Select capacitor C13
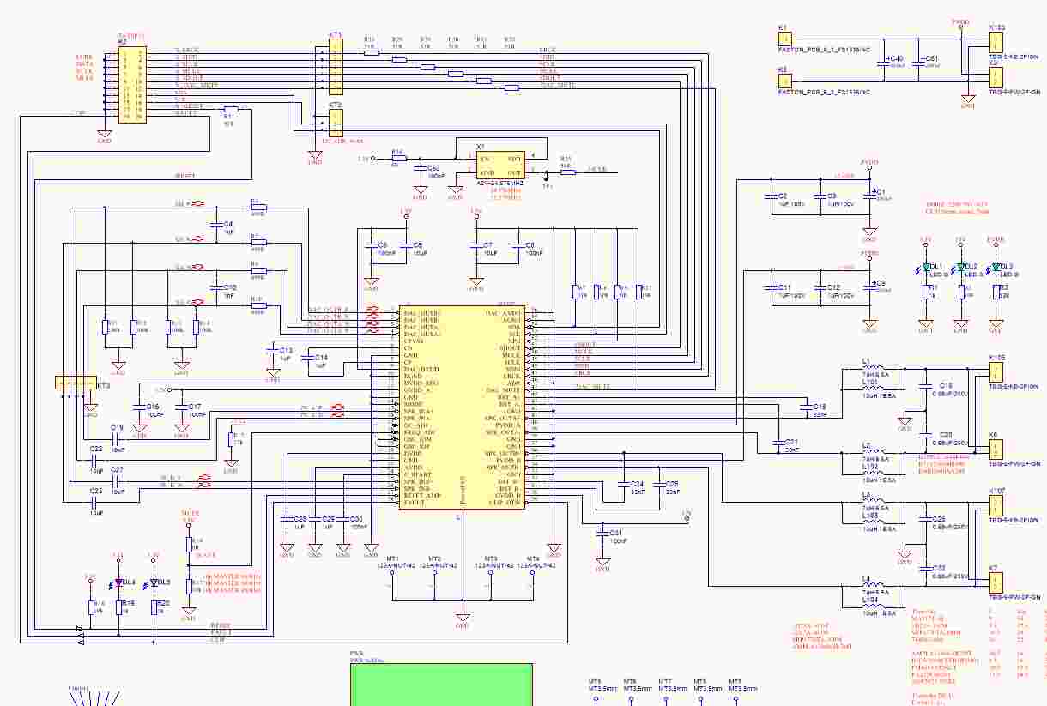1047x706 pixels. (273, 351)
